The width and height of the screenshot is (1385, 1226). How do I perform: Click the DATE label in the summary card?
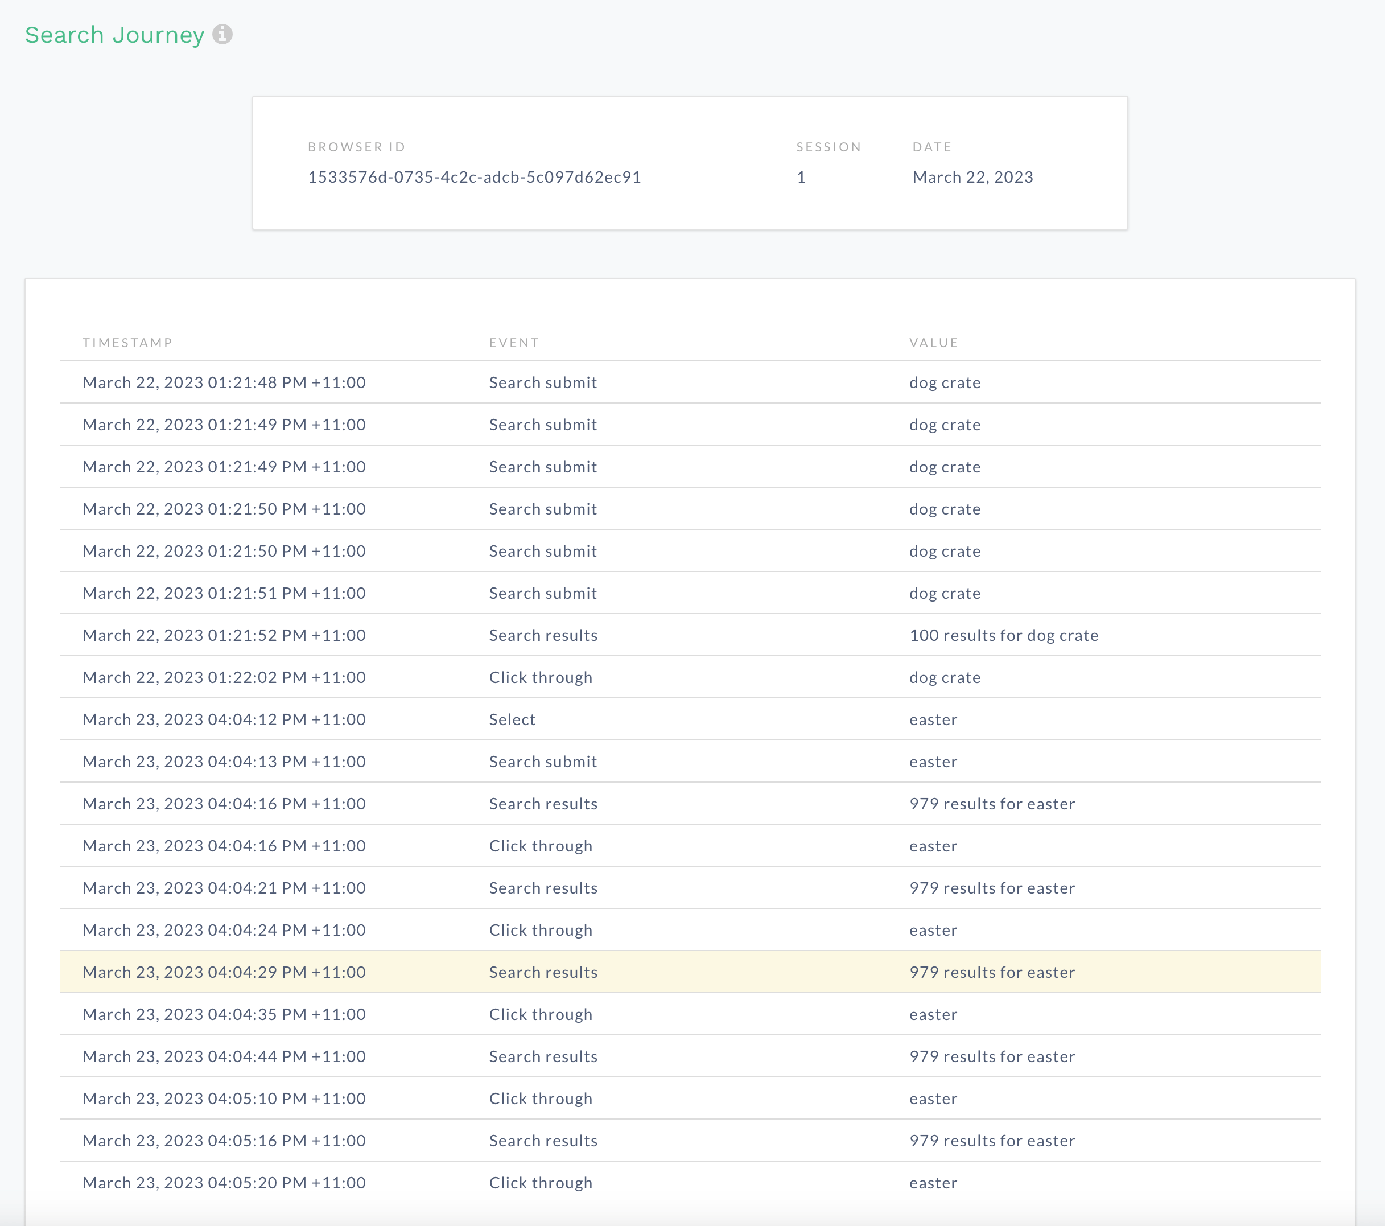tap(931, 146)
